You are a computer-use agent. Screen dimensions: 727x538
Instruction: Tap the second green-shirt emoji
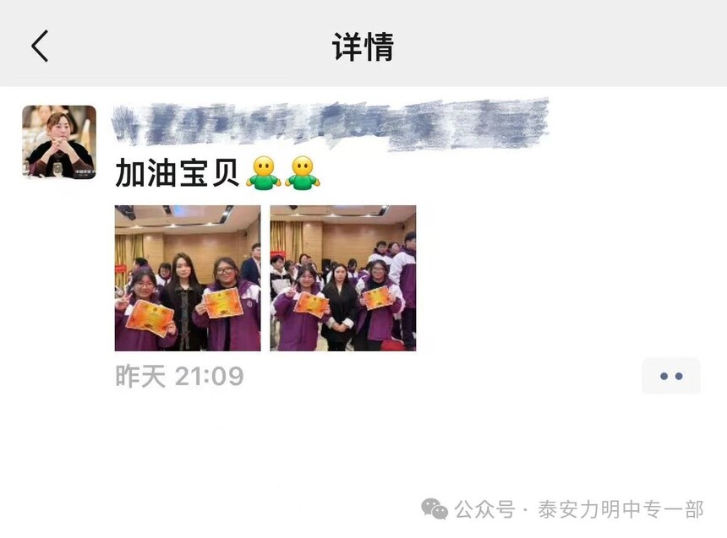303,173
